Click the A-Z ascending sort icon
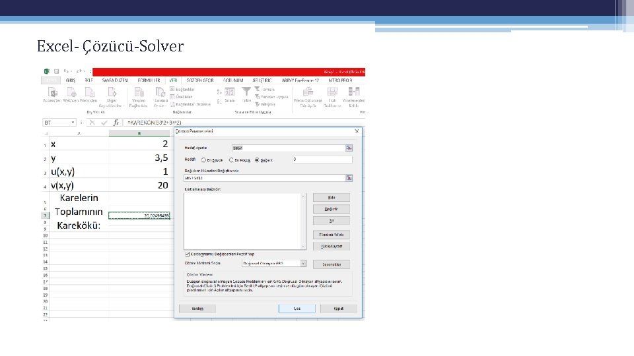This screenshot has width=634, height=356. 219,92
